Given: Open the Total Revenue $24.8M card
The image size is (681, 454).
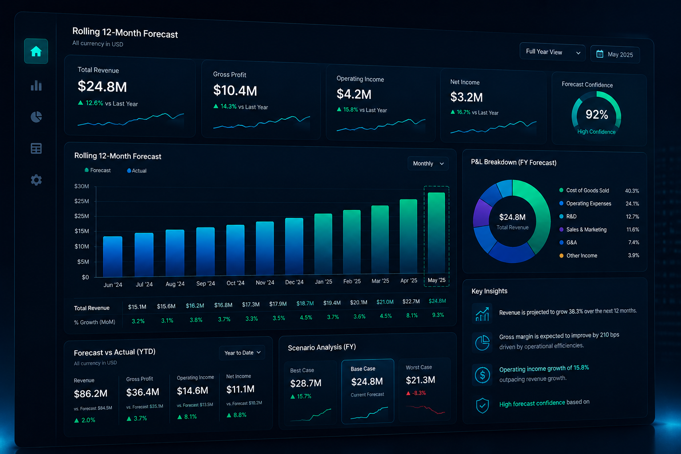Looking at the screenshot, I should [130, 96].
